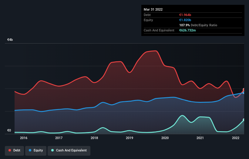Click the 2019 x-axis label
This screenshot has height=159, width=249.
(130, 138)
